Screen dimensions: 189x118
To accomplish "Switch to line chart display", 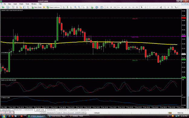I will (71, 7).
